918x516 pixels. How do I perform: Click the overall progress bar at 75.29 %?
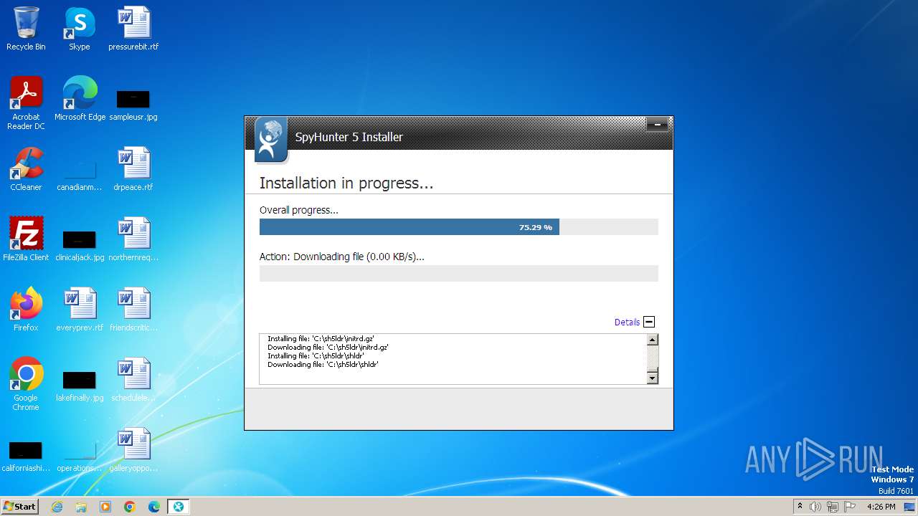click(x=459, y=227)
